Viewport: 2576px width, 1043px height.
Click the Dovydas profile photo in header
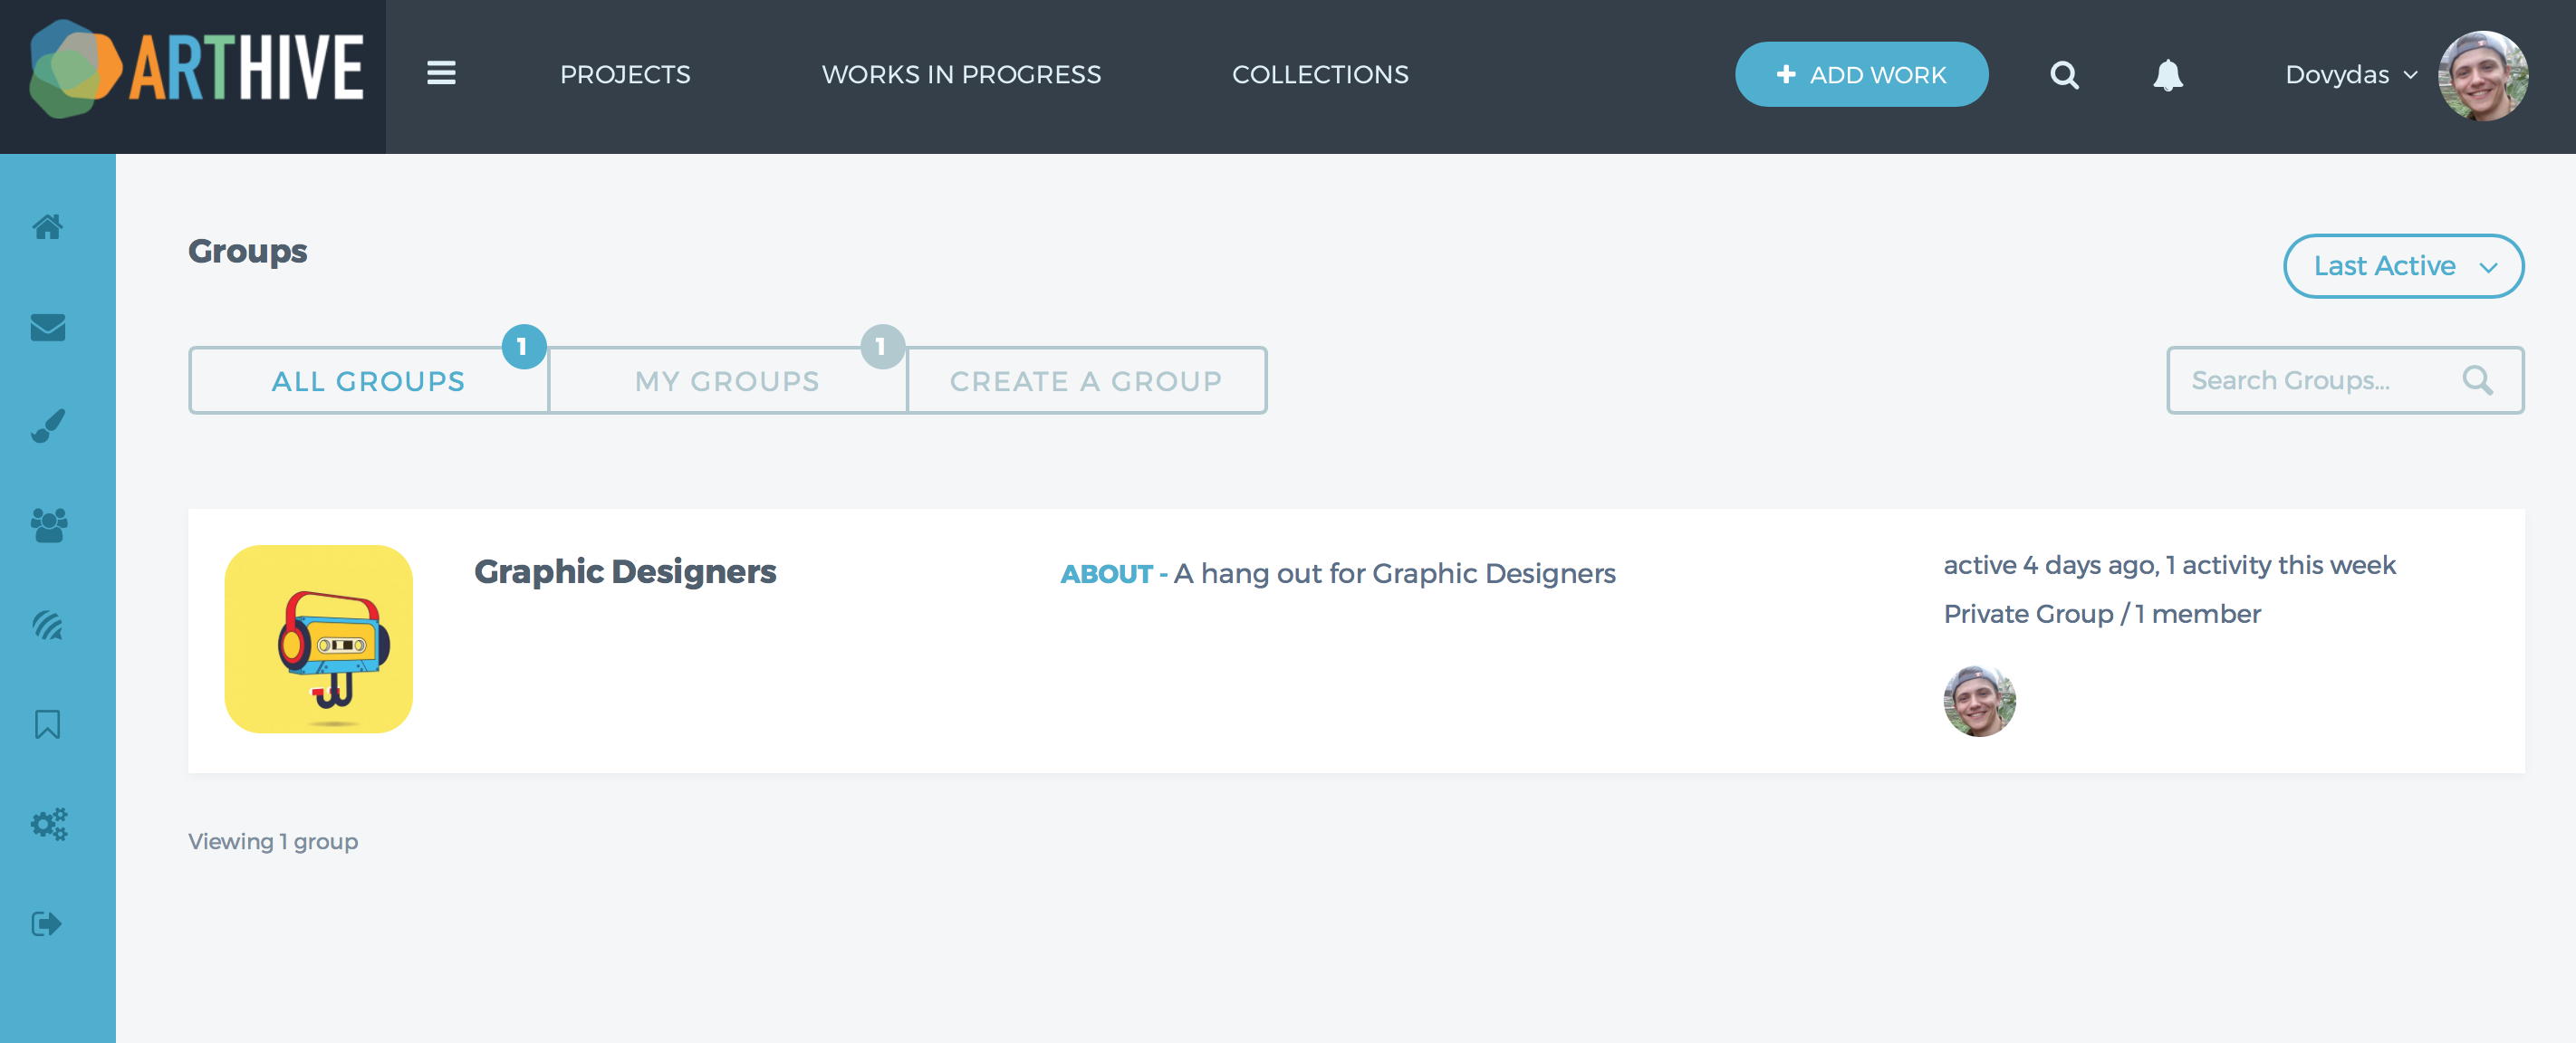[x=2483, y=75]
